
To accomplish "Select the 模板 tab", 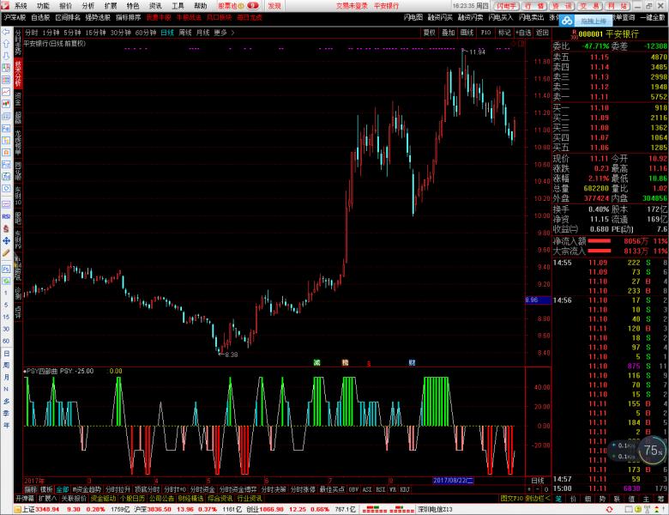I will click(x=46, y=489).
